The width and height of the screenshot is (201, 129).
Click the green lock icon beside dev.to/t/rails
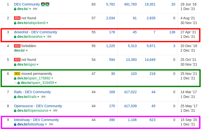[x=15, y=97]
